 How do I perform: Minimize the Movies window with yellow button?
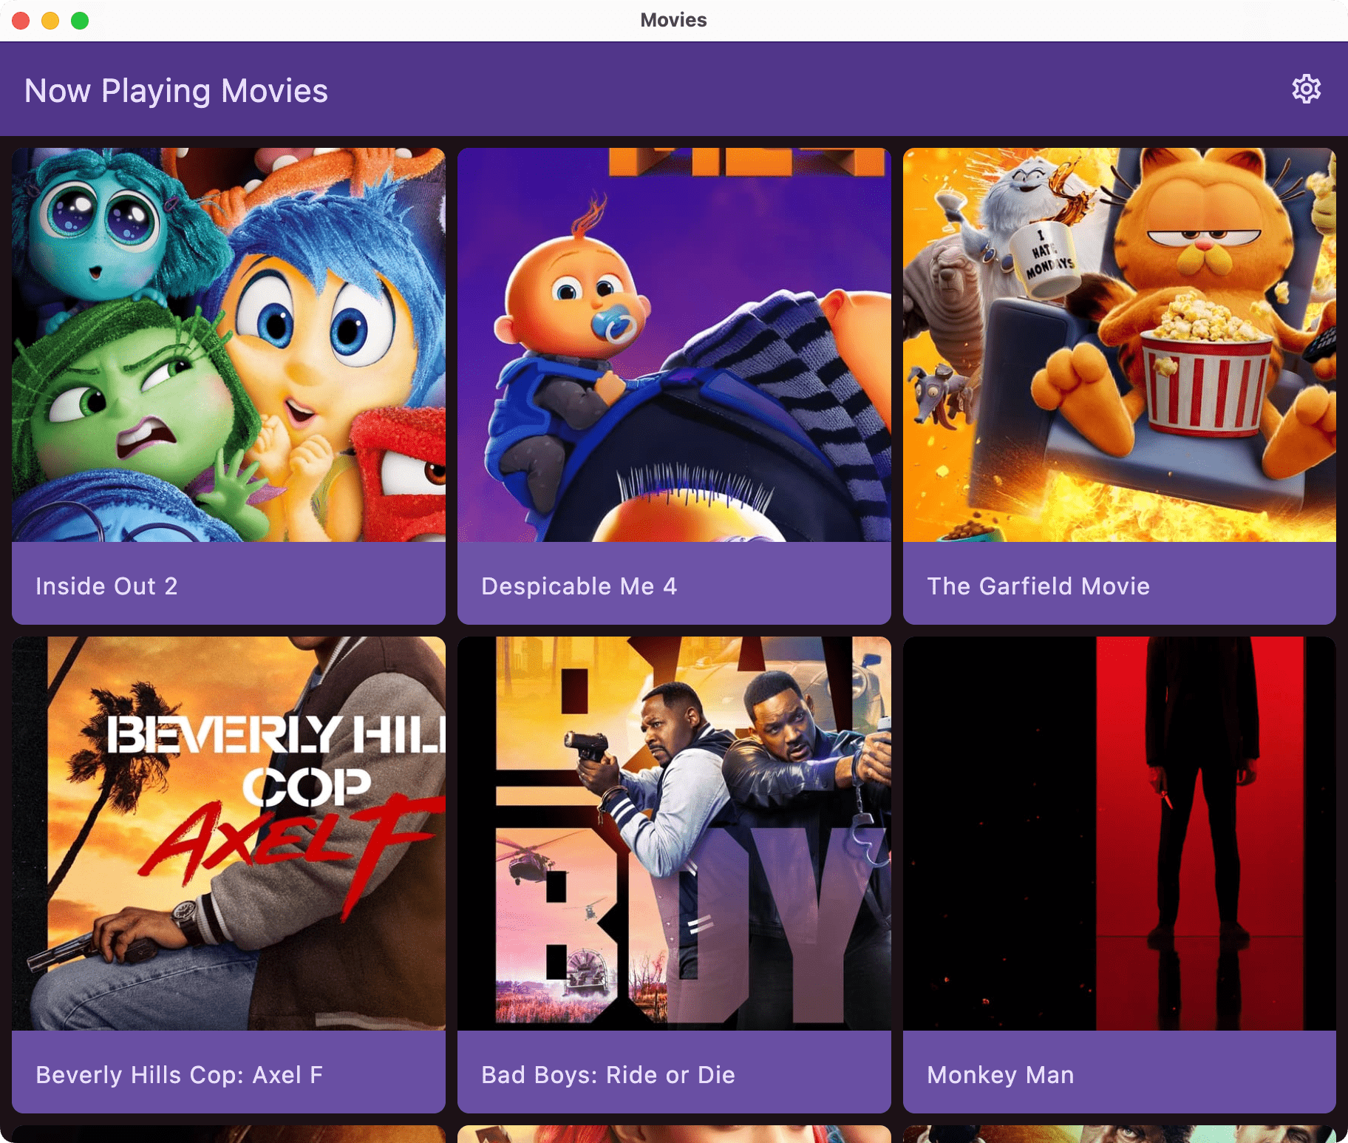(x=50, y=21)
